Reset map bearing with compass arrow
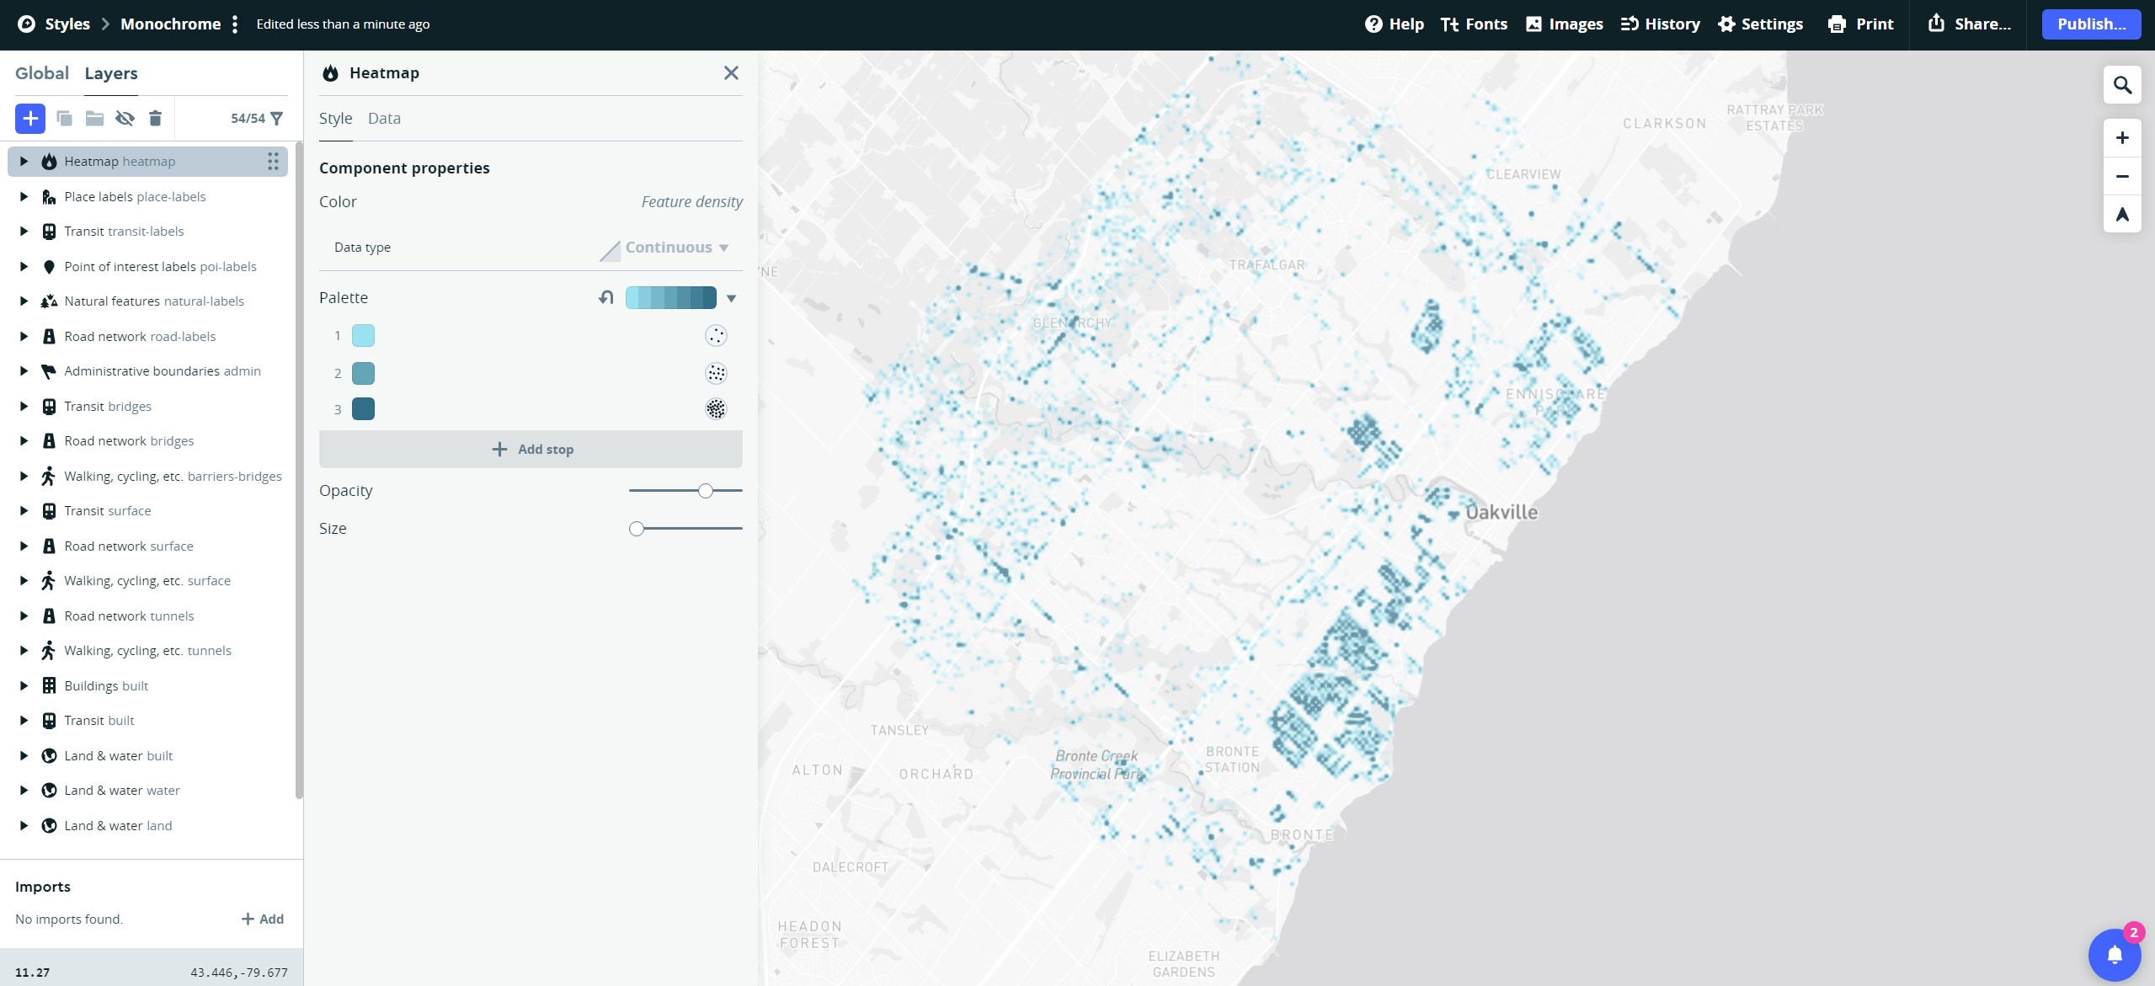The image size is (2155, 986). point(2122,215)
